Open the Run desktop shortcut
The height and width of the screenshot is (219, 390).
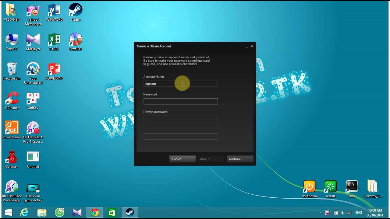pos(352,189)
